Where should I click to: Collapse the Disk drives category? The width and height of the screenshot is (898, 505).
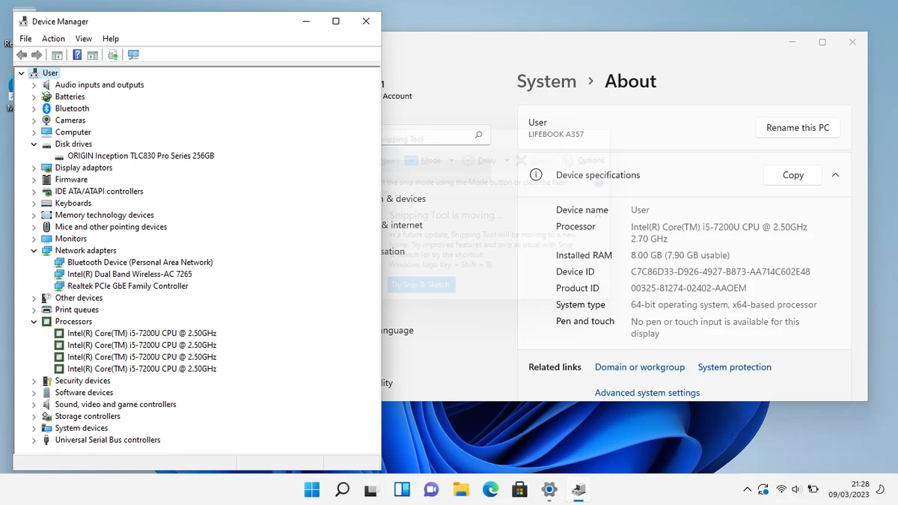tap(34, 144)
